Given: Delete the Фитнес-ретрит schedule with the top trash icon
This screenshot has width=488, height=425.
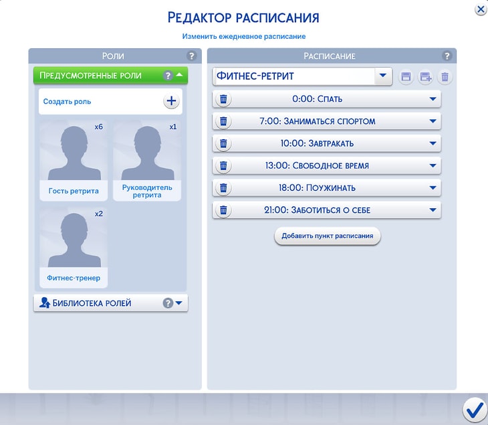Looking at the screenshot, I should 445,77.
